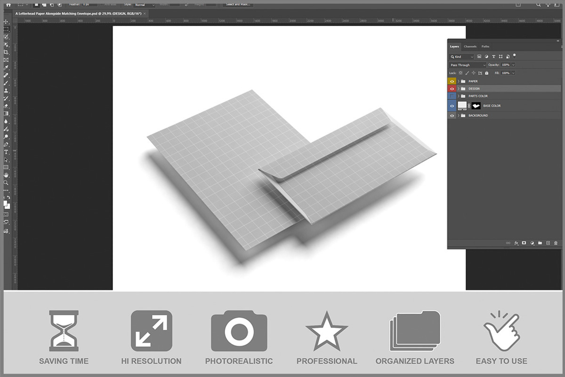Toggle the layer filtering on/off switch
The height and width of the screenshot is (377, 565).
click(514, 56)
